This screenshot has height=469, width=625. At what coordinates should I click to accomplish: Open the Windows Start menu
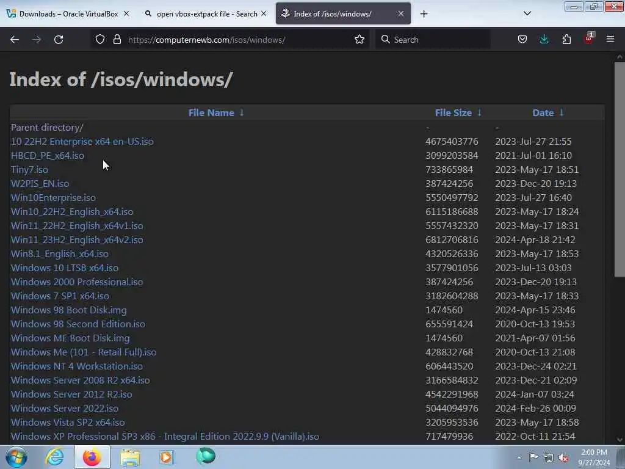click(x=16, y=457)
